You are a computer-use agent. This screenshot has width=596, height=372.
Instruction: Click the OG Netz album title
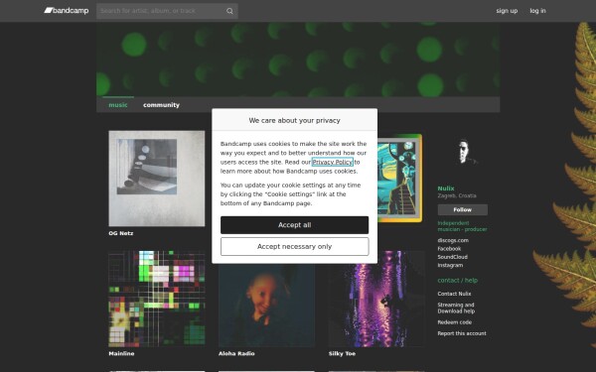coord(121,233)
